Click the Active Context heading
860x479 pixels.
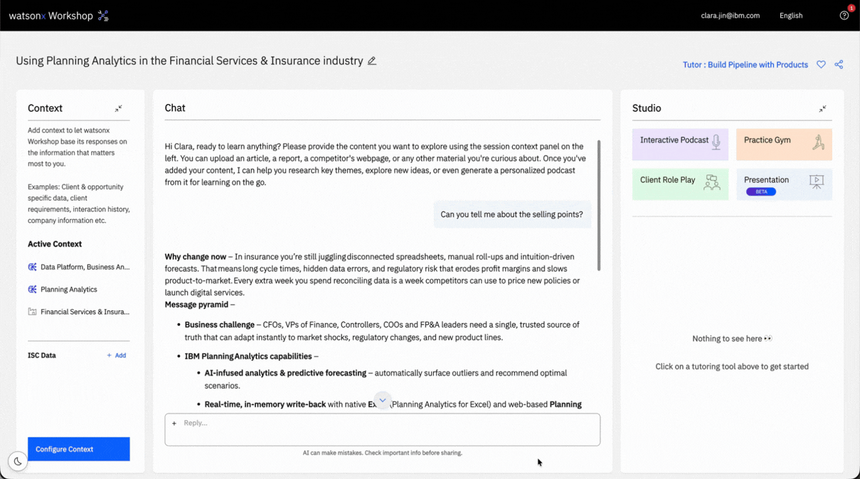[55, 244]
